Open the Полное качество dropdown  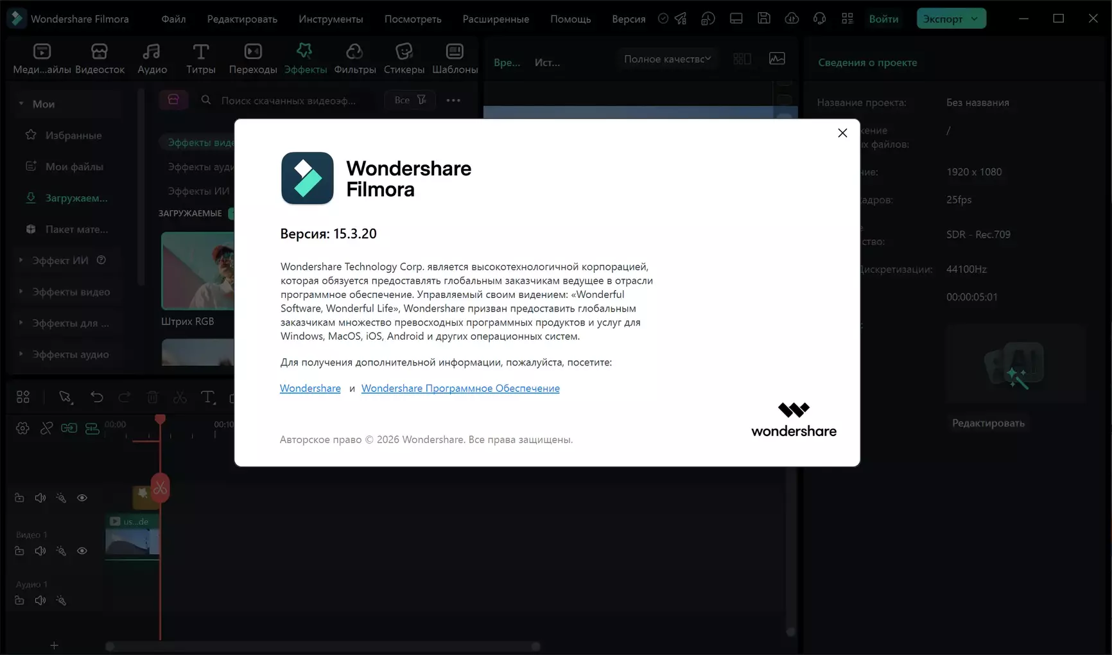pyautogui.click(x=667, y=59)
